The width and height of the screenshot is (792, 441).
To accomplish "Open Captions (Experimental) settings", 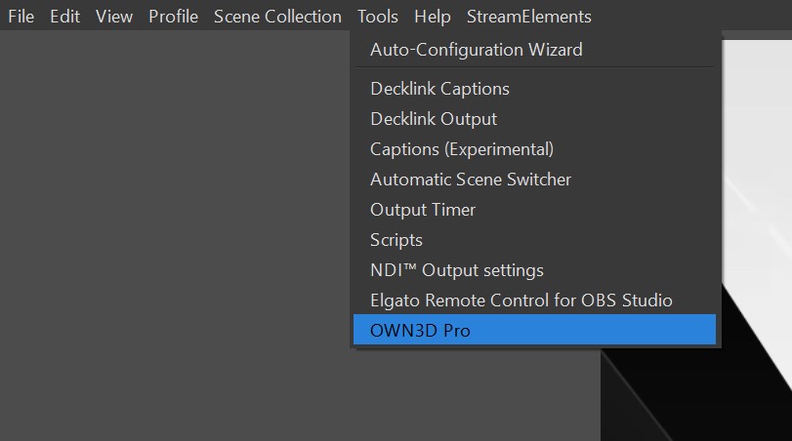I will point(462,149).
